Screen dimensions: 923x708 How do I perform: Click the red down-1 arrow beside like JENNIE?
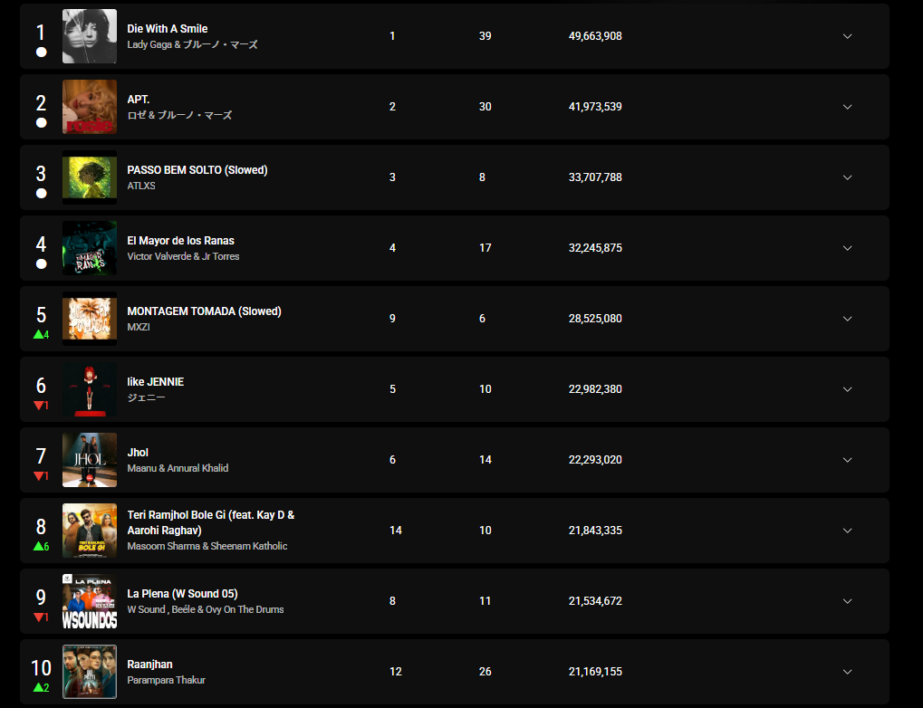click(41, 405)
